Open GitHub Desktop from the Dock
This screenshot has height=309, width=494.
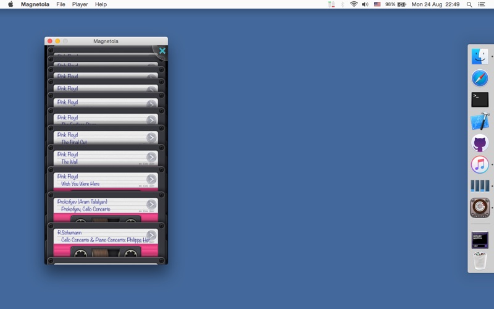coord(480,143)
